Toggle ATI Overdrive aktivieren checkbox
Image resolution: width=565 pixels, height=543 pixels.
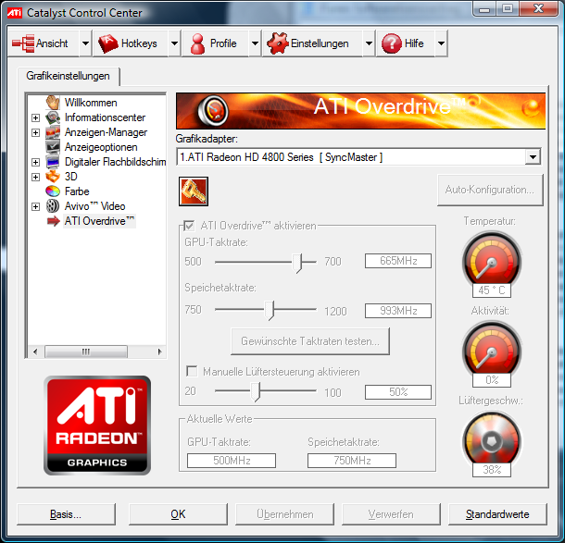click(189, 226)
